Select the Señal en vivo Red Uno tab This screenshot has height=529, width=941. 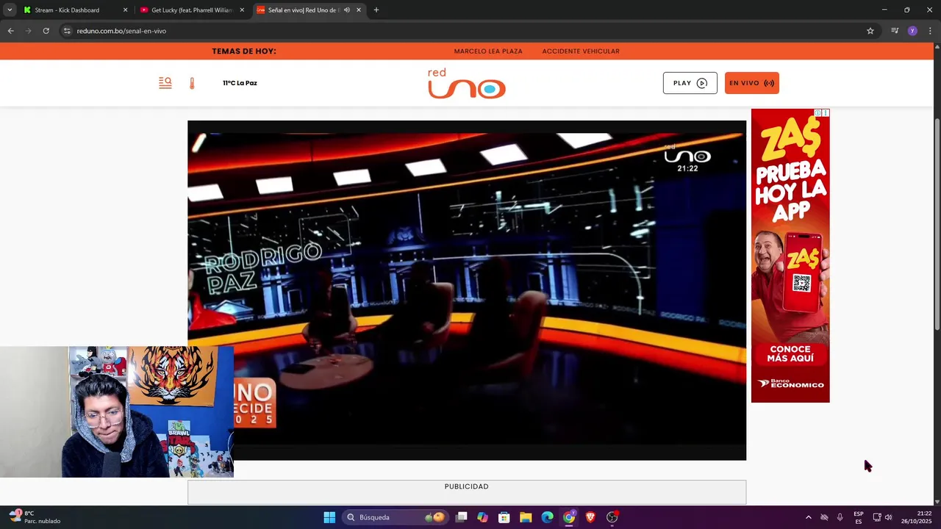pyautogui.click(x=301, y=10)
